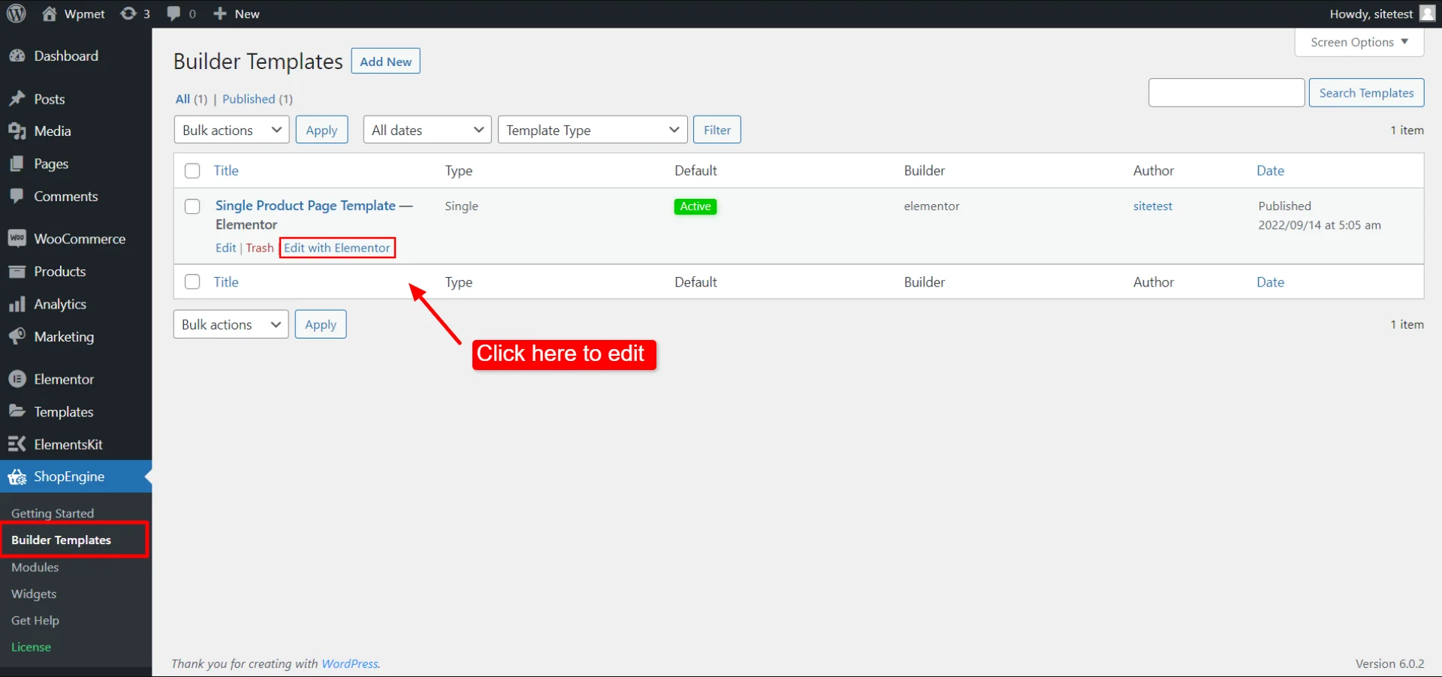The width and height of the screenshot is (1442, 677).
Task: Tick the select-all checkbox in the table header
Action: [x=192, y=170]
